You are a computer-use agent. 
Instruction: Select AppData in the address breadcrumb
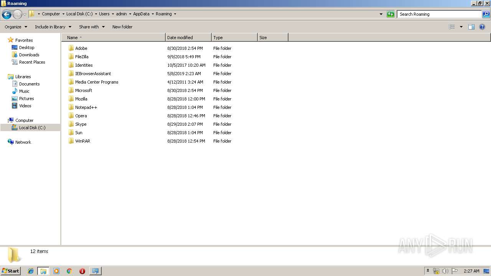click(x=141, y=14)
